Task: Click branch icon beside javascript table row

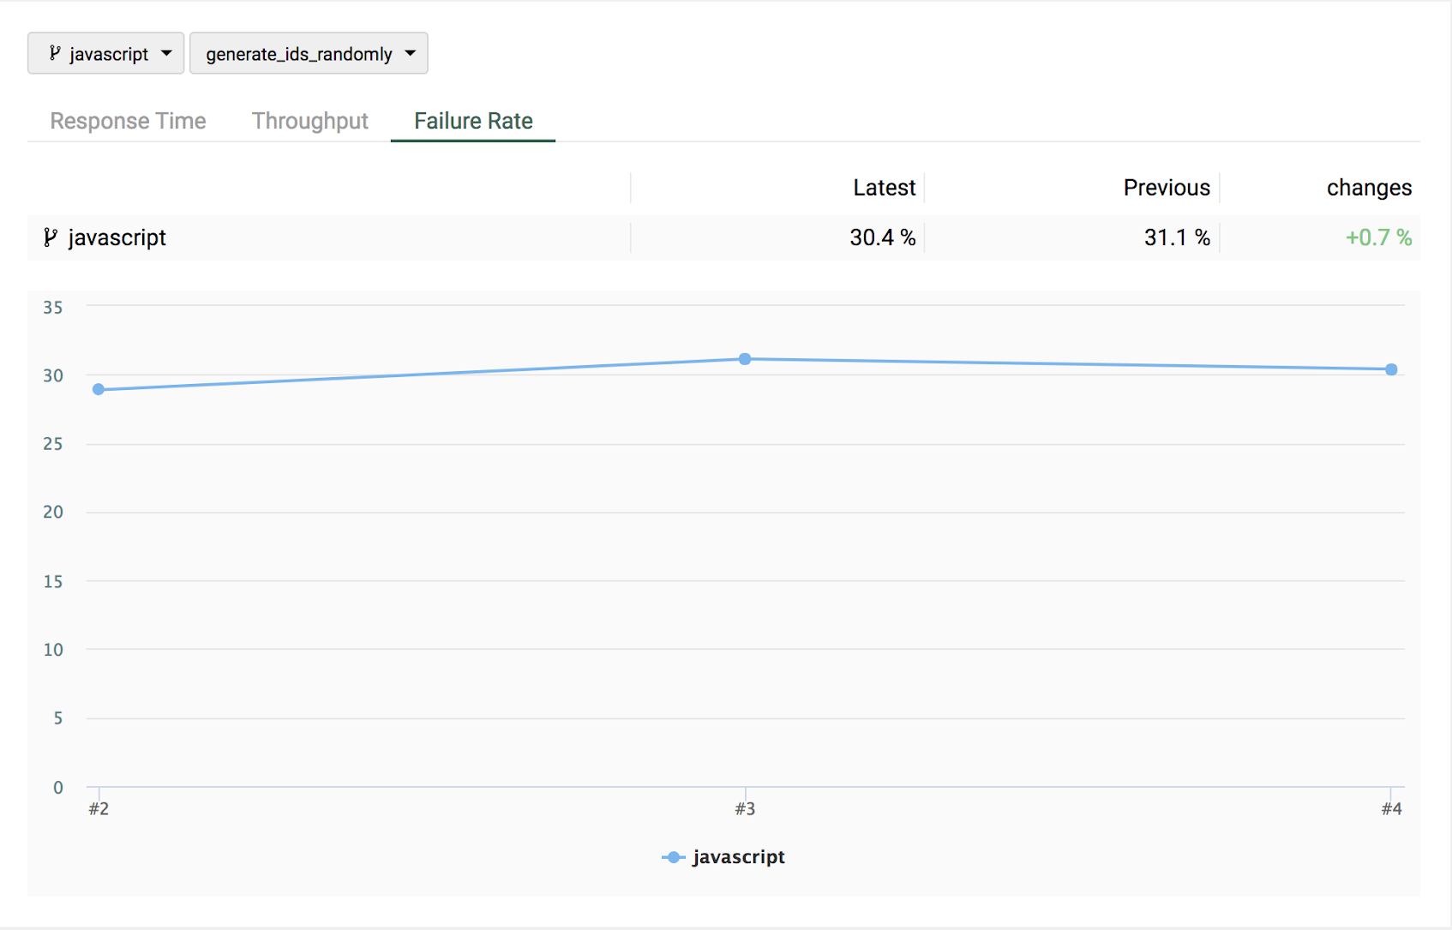Action: (x=51, y=237)
